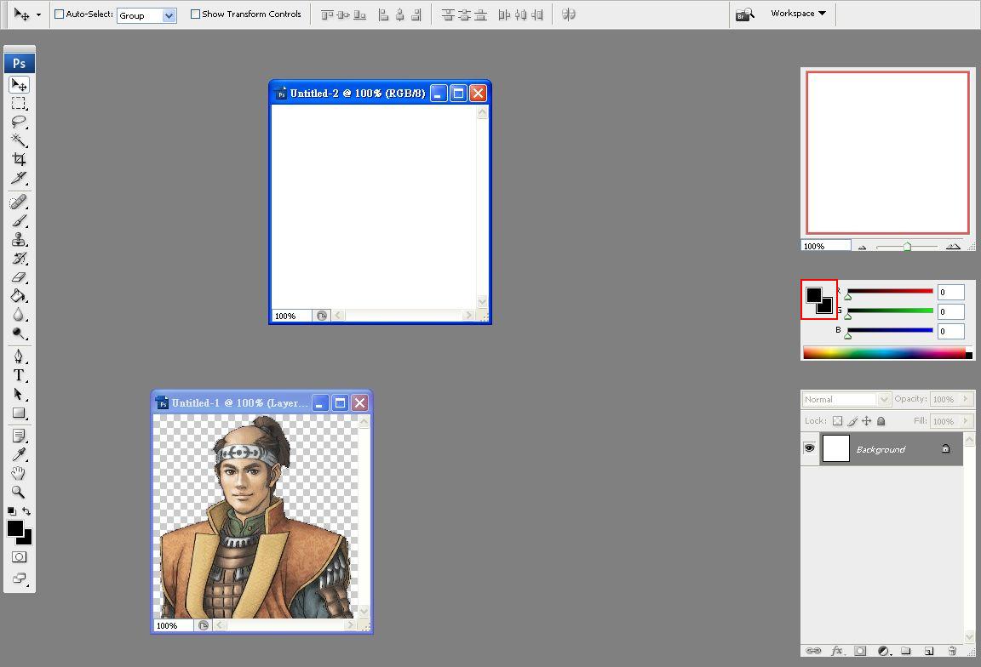Viewport: 981px width, 667px height.
Task: Select the Notes tool
Action: [19, 436]
